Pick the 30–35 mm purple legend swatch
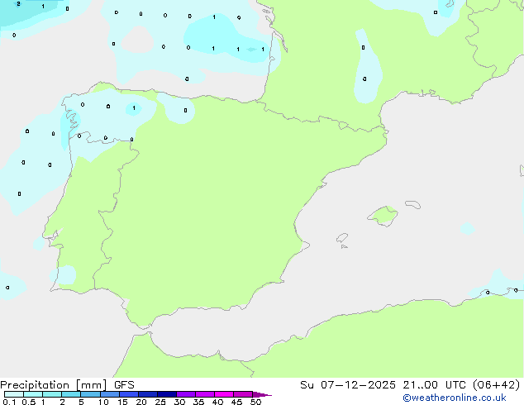The height and width of the screenshot is (405, 524). tap(186, 394)
